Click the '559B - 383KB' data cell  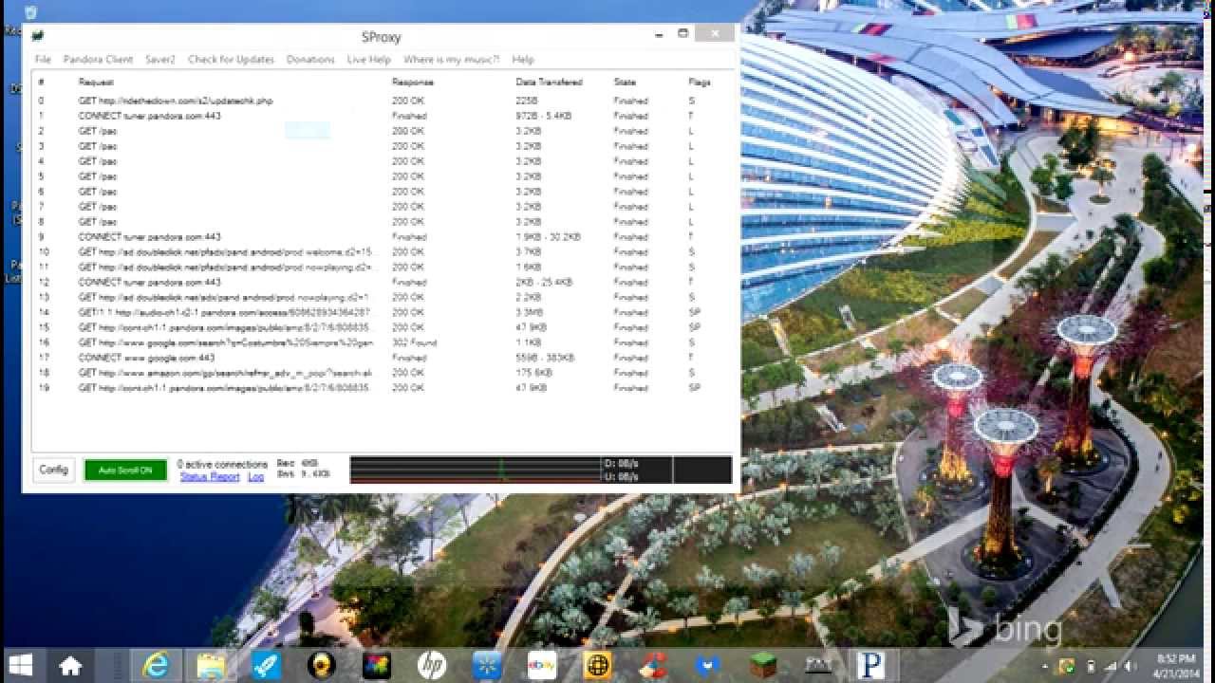[544, 358]
